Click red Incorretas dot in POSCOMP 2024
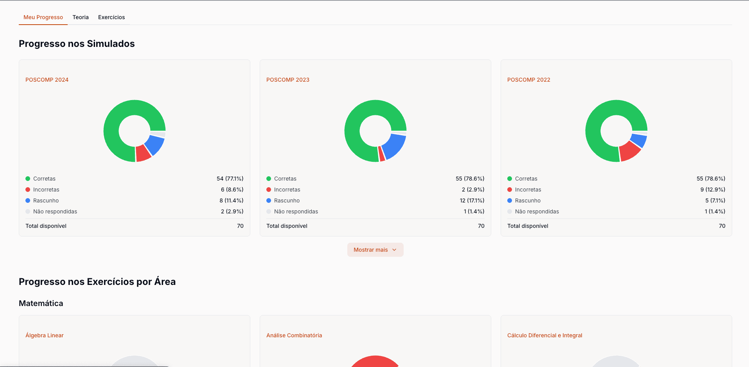This screenshot has width=749, height=367. pos(28,190)
